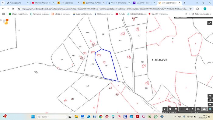This screenshot has width=213, height=120.
Task: Open a new browser tab
Action: (x=184, y=3)
